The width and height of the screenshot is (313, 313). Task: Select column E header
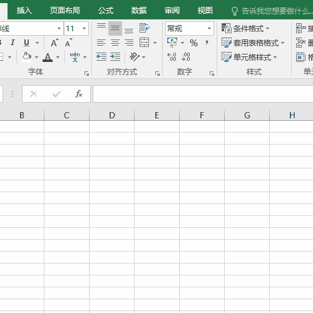[x=157, y=115]
